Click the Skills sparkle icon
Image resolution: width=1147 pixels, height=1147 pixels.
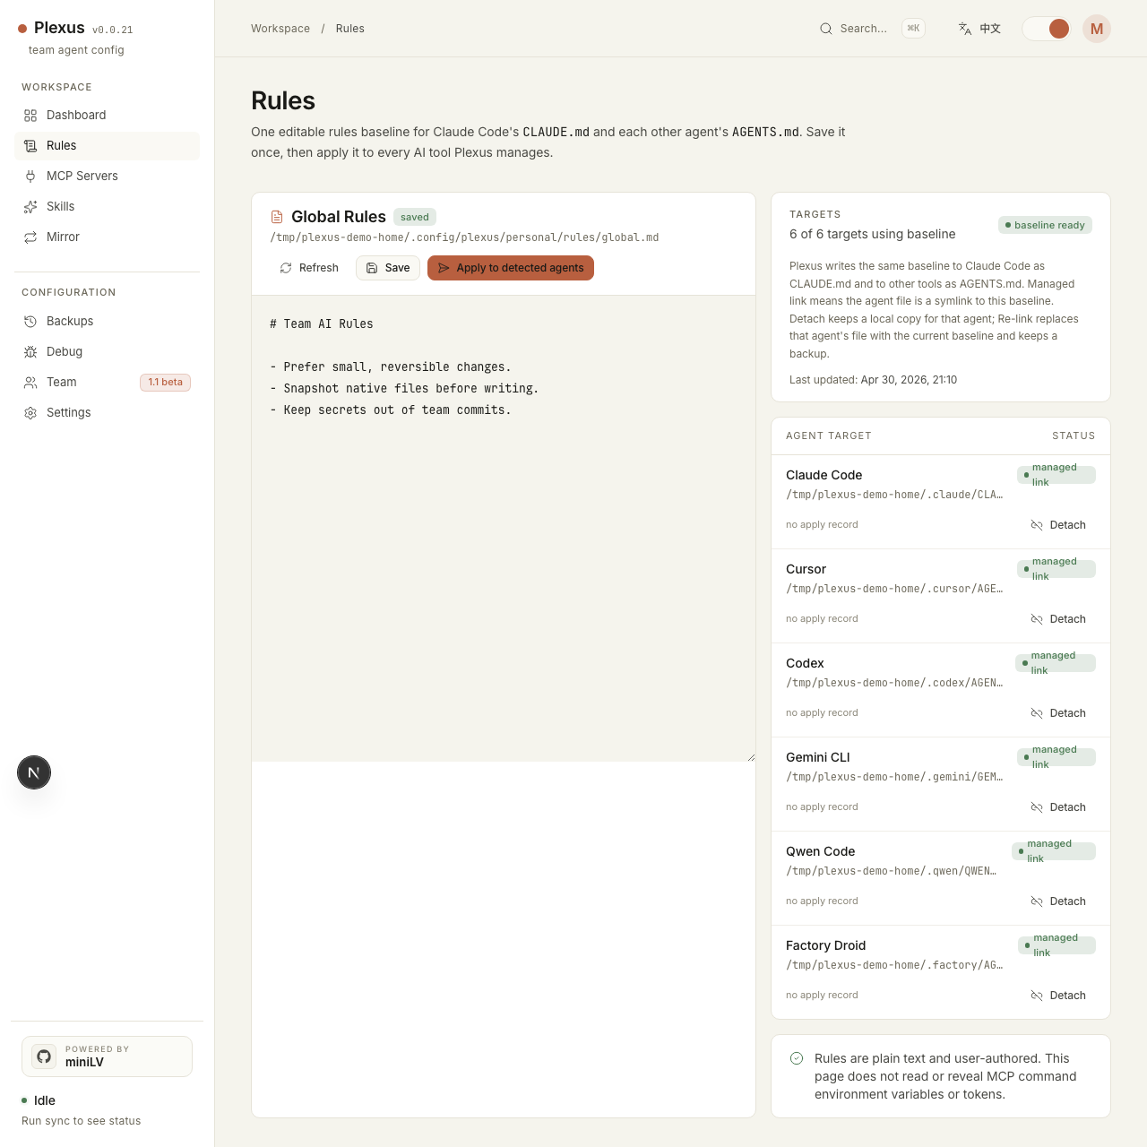tap(30, 207)
